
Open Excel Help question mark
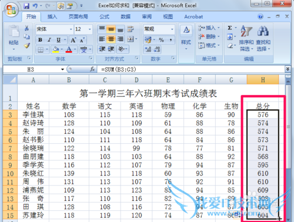[x=260, y=16]
